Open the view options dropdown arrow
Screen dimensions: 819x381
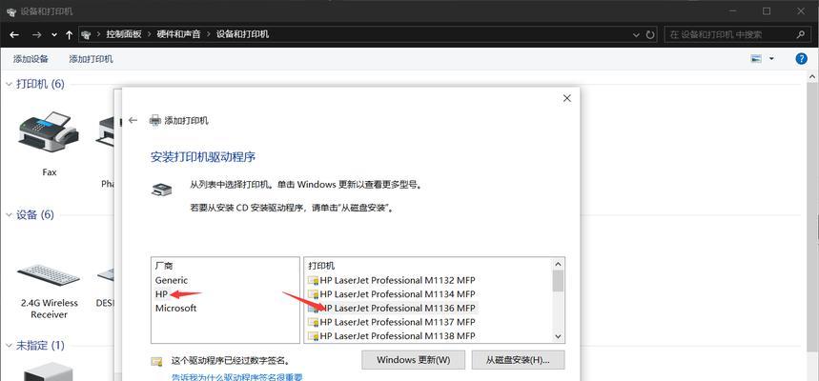(x=771, y=59)
